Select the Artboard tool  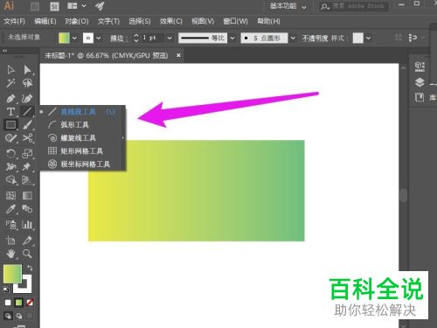[x=10, y=241]
